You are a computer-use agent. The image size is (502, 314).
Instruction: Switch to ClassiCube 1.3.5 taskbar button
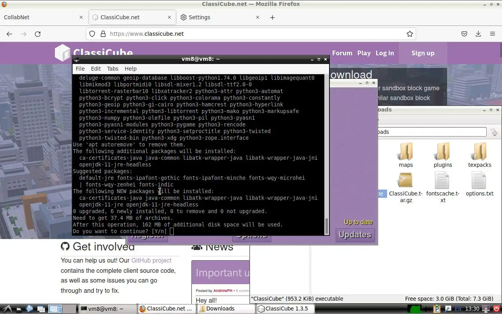286,309
